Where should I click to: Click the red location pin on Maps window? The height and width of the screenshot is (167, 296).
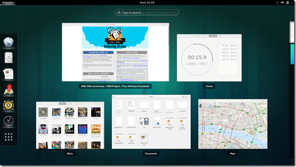coord(222,114)
